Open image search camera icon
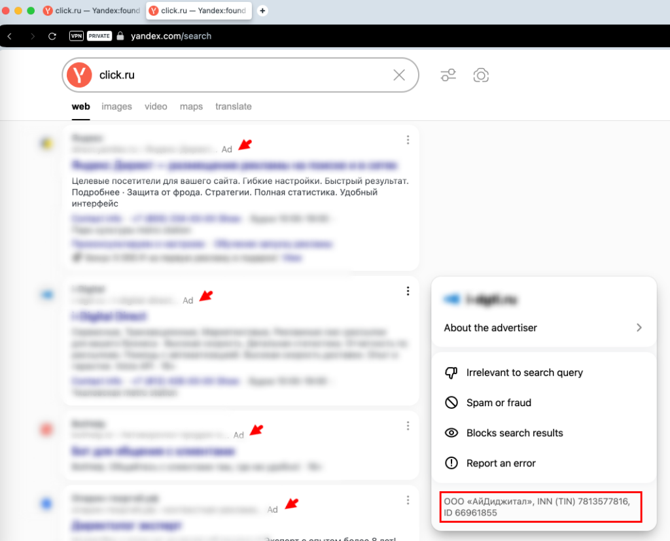Image resolution: width=670 pixels, height=541 pixels. tap(481, 75)
